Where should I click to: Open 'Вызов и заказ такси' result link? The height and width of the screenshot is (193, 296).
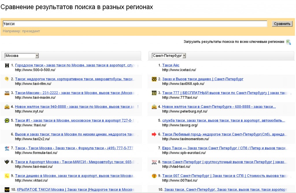(75, 134)
